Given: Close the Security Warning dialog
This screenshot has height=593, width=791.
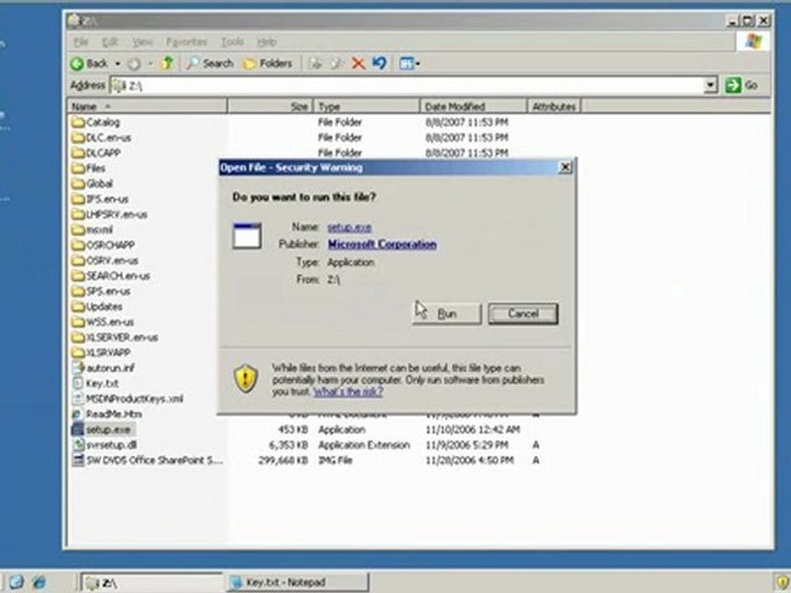Looking at the screenshot, I should pos(565,167).
